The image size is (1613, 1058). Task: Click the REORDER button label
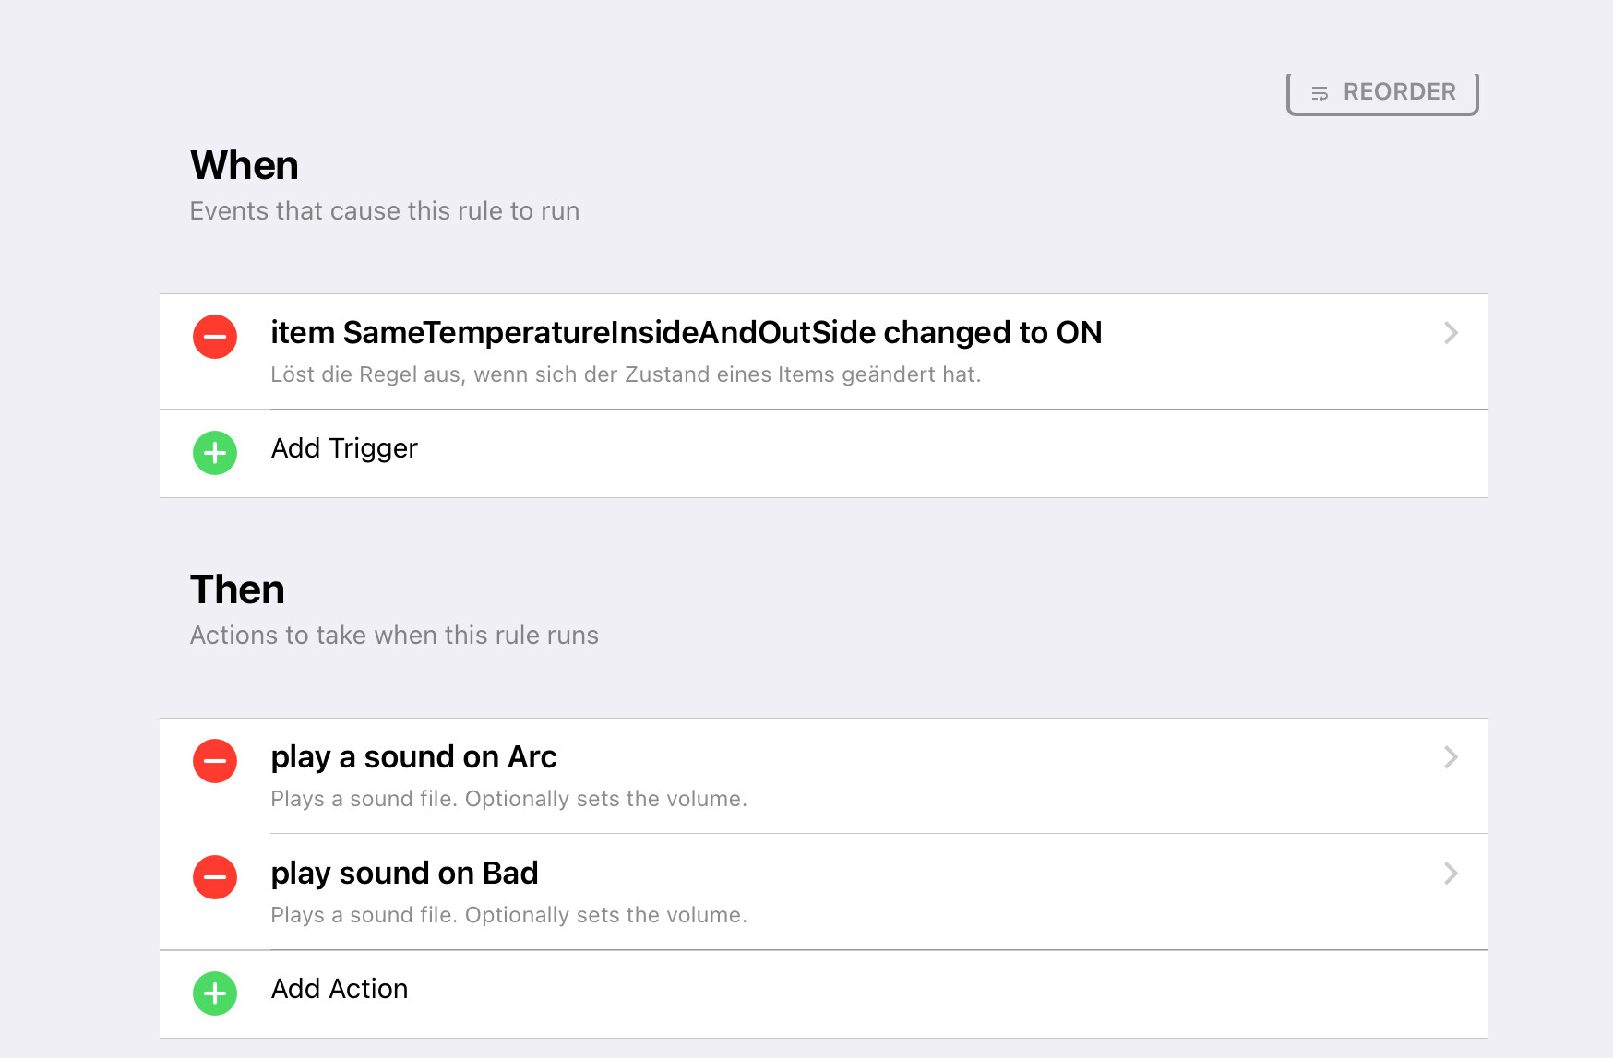pos(1399,92)
